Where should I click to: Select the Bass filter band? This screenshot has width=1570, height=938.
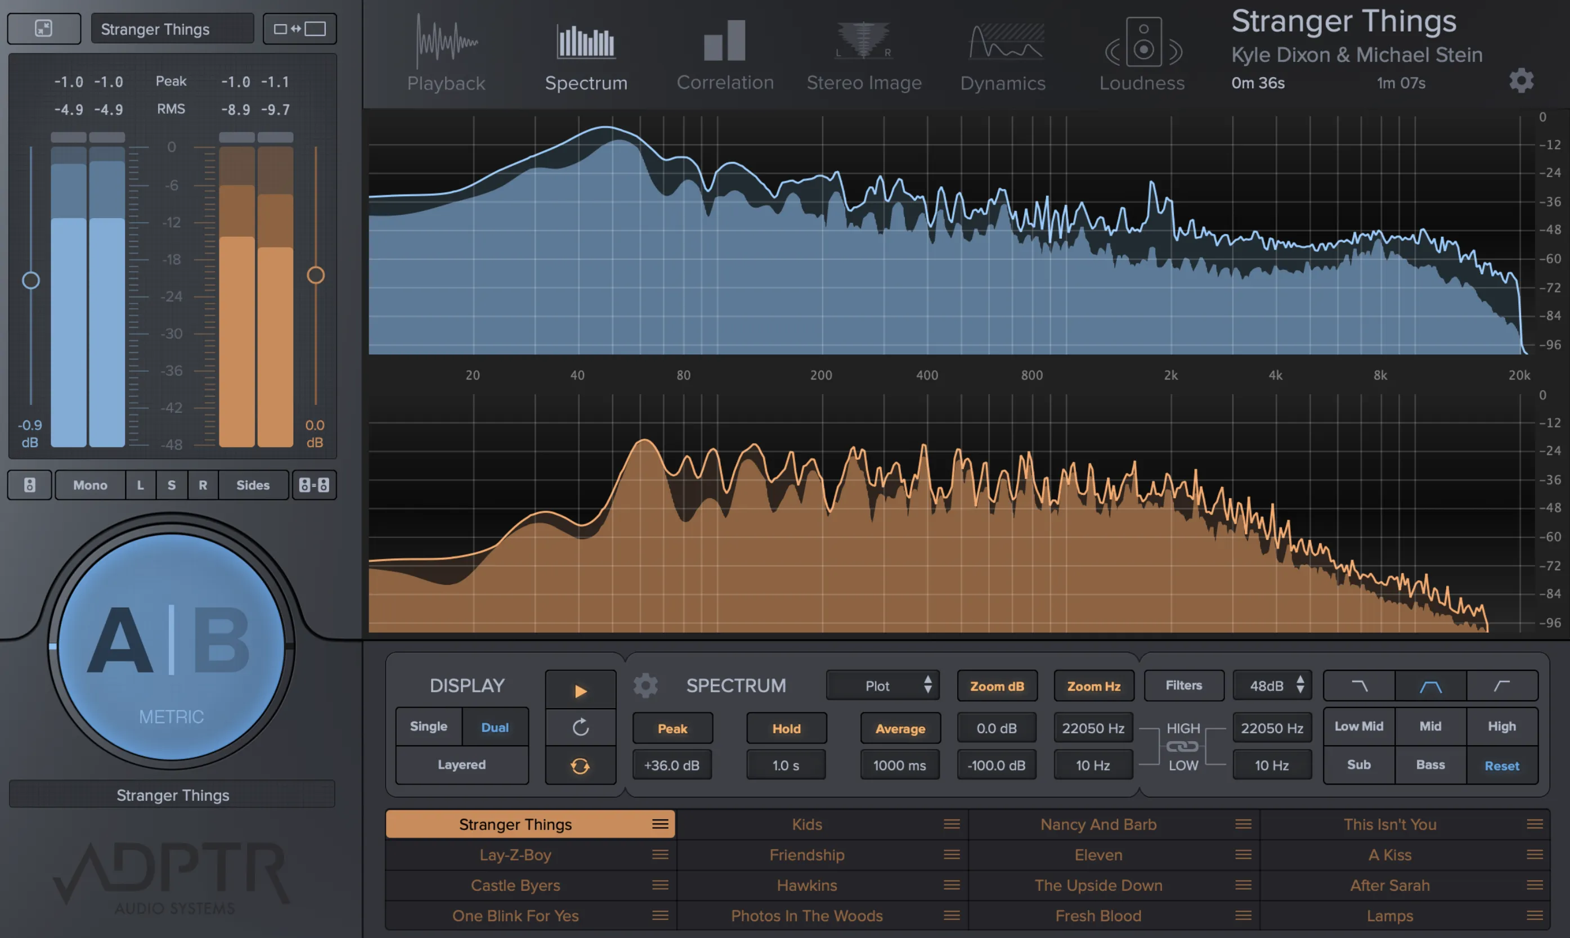pos(1430,765)
